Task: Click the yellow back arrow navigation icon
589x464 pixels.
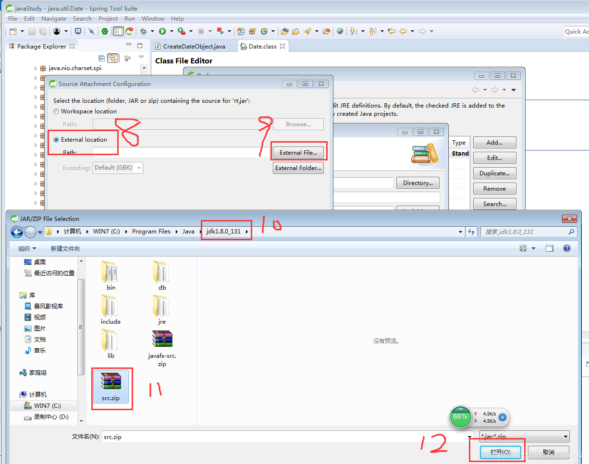Action: click(x=403, y=31)
